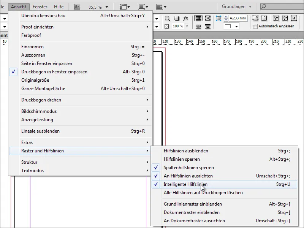Image resolution: width=304 pixels, height=228 pixels.
Task: Click fit content proportionally icon
Action: pyautogui.click(x=285, y=18)
